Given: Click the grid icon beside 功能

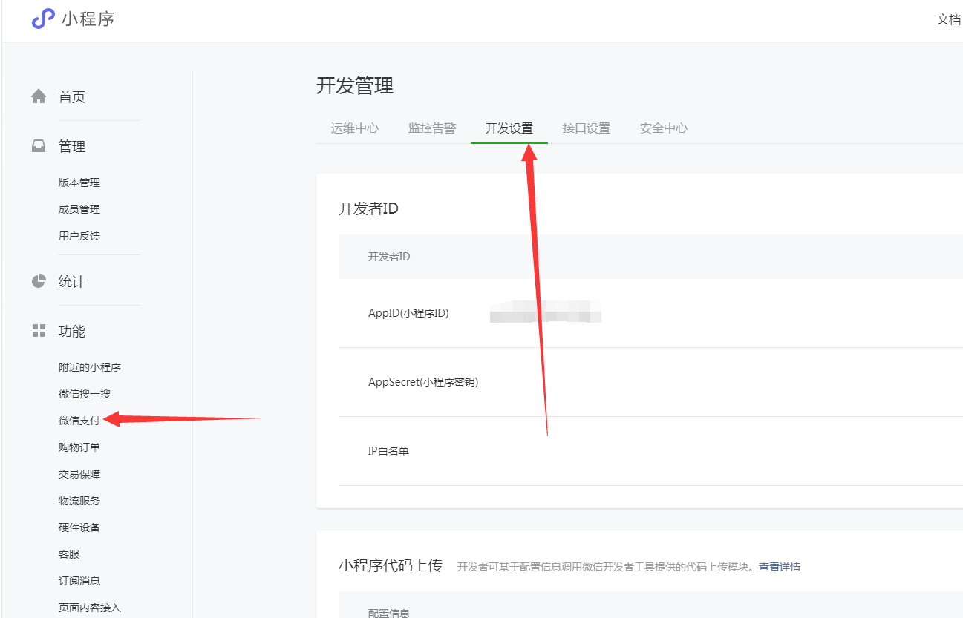Looking at the screenshot, I should (39, 331).
